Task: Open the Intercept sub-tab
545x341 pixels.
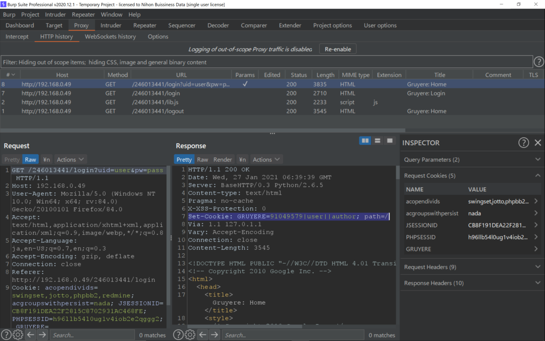Action: coord(17,36)
